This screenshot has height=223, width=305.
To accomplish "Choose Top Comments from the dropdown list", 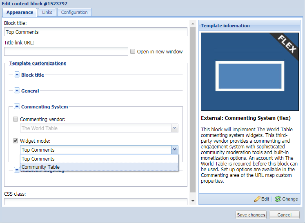I will (x=99, y=159).
